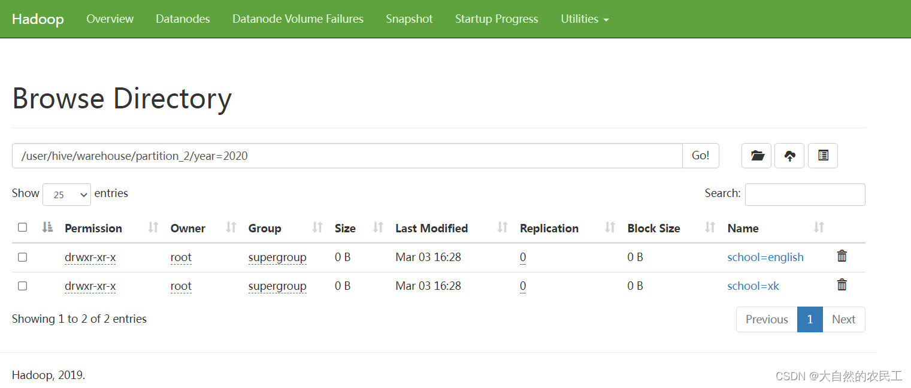Click the Hadoop brand link
The image size is (911, 388).
click(38, 19)
